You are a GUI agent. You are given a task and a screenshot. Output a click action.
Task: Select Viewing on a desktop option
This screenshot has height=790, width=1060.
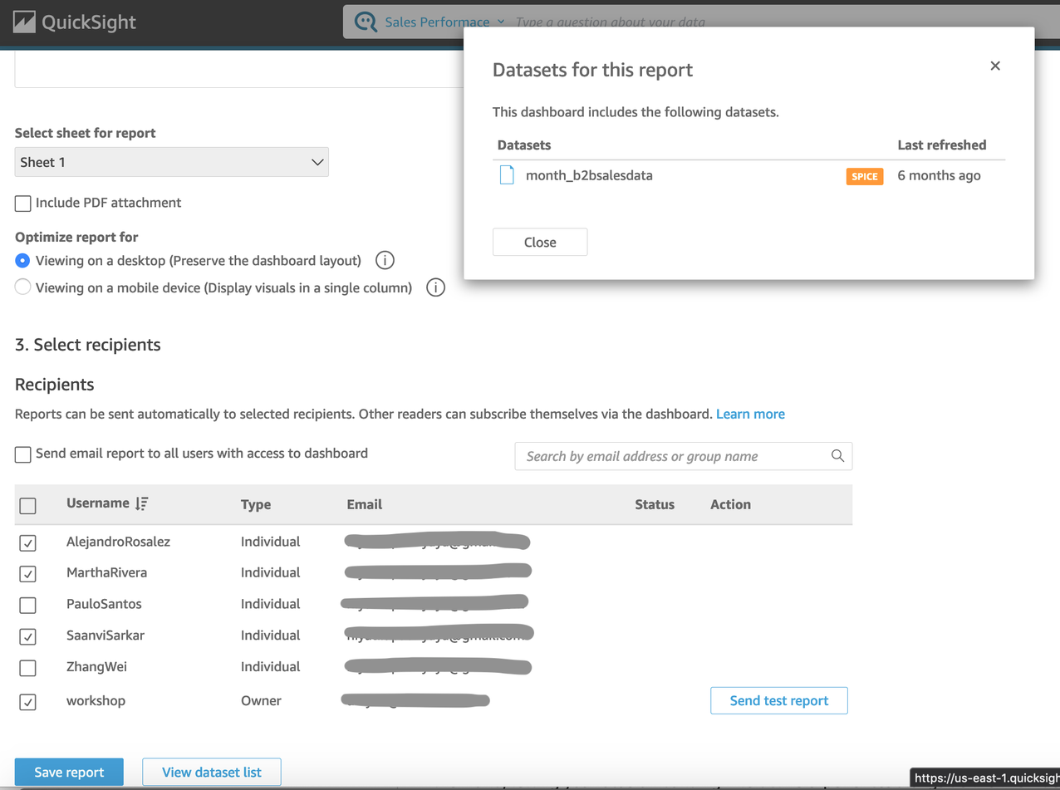[x=22, y=261]
